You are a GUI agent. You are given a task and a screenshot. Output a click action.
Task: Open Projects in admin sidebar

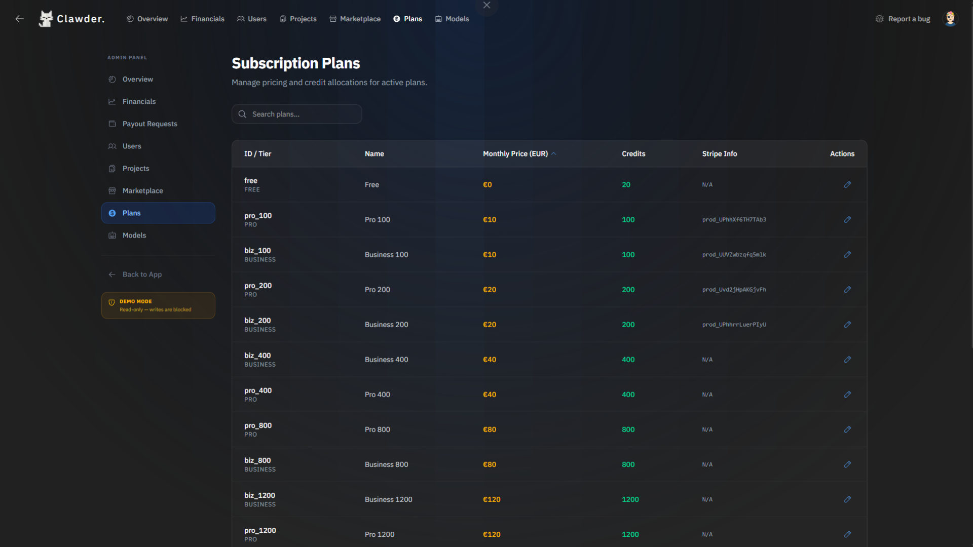(158, 169)
